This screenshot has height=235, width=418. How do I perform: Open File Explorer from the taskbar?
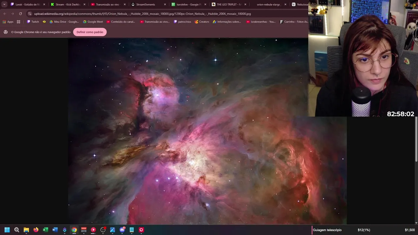26,230
